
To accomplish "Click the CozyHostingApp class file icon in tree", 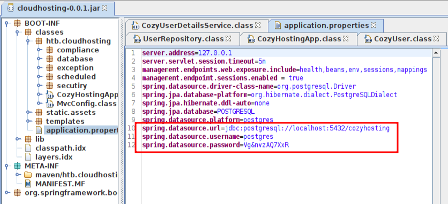I will 50,95.
